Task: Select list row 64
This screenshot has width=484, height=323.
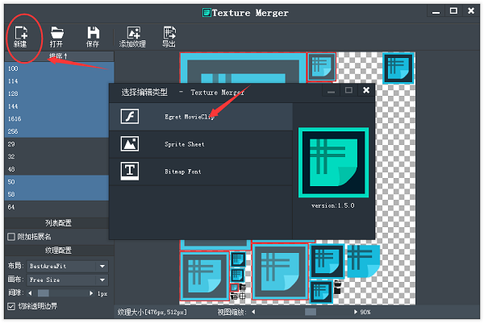Action: pos(56,207)
